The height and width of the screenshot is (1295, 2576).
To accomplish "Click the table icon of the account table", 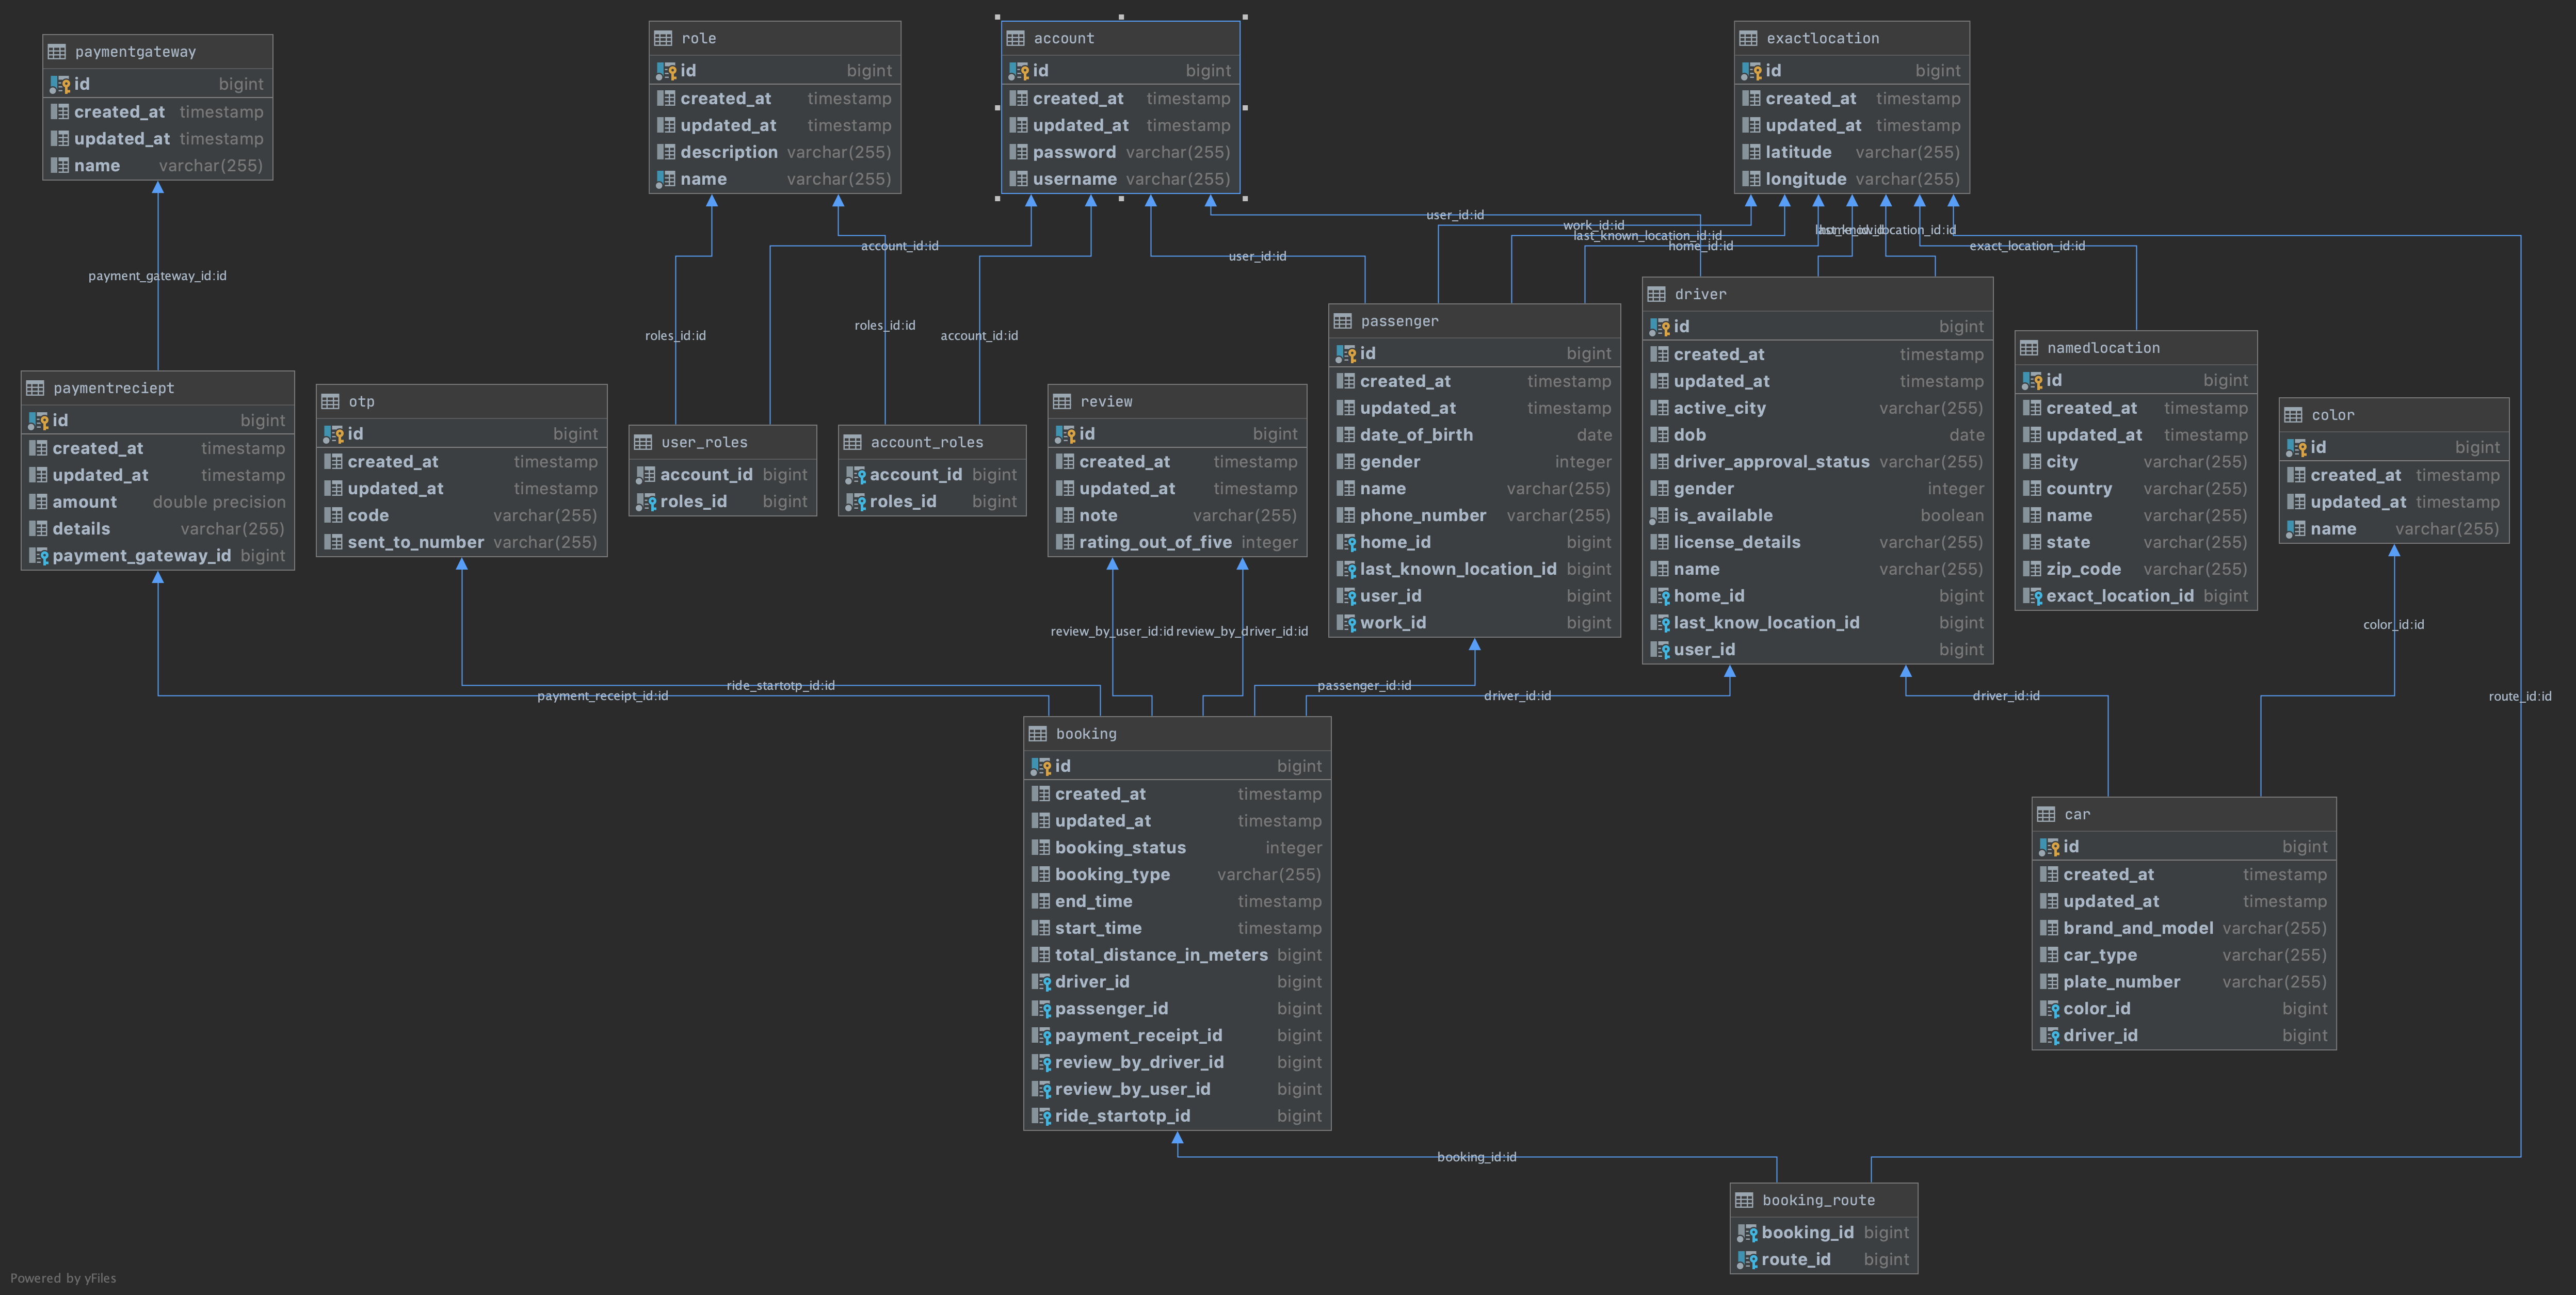I will pyautogui.click(x=1015, y=39).
